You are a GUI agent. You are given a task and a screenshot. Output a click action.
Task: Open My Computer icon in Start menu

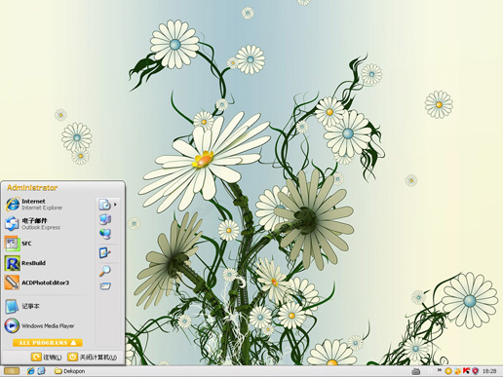(x=105, y=219)
